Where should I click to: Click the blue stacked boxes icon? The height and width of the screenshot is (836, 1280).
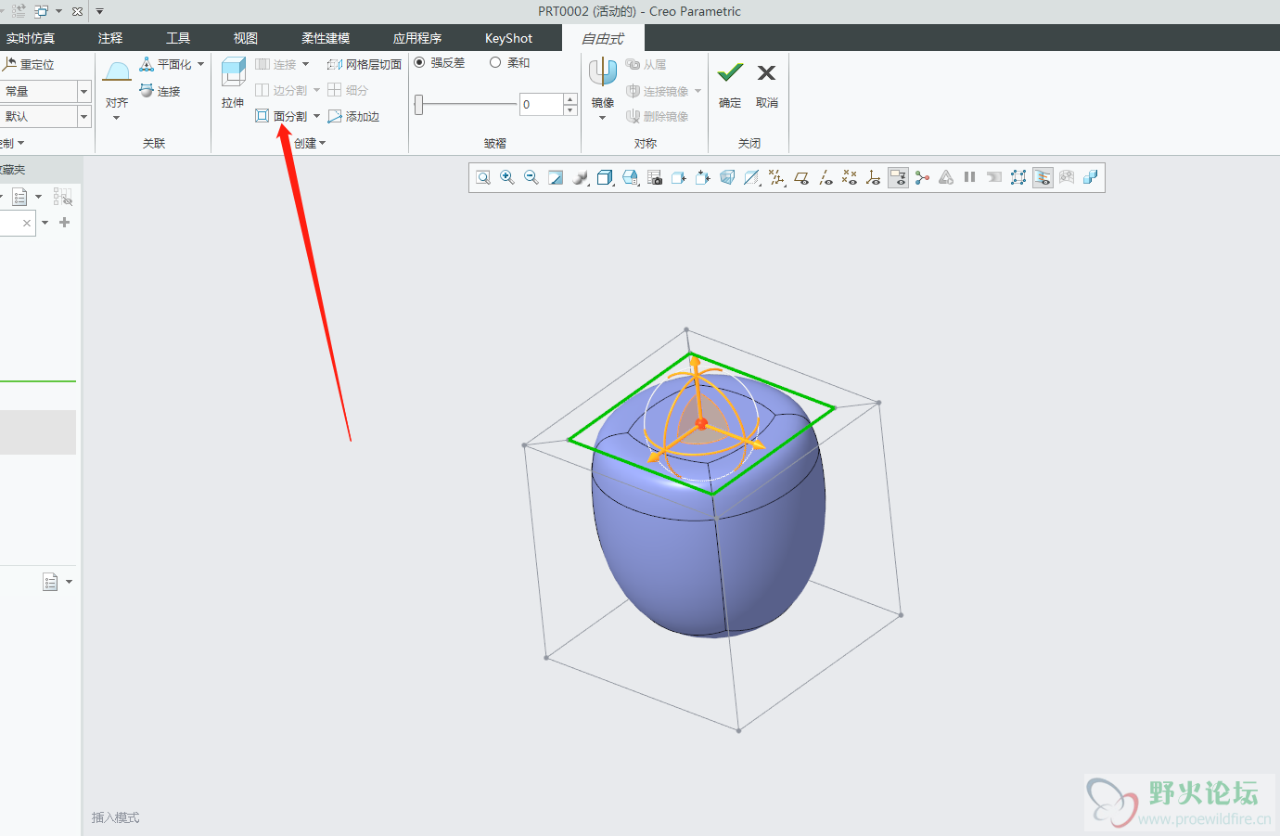tap(1091, 177)
